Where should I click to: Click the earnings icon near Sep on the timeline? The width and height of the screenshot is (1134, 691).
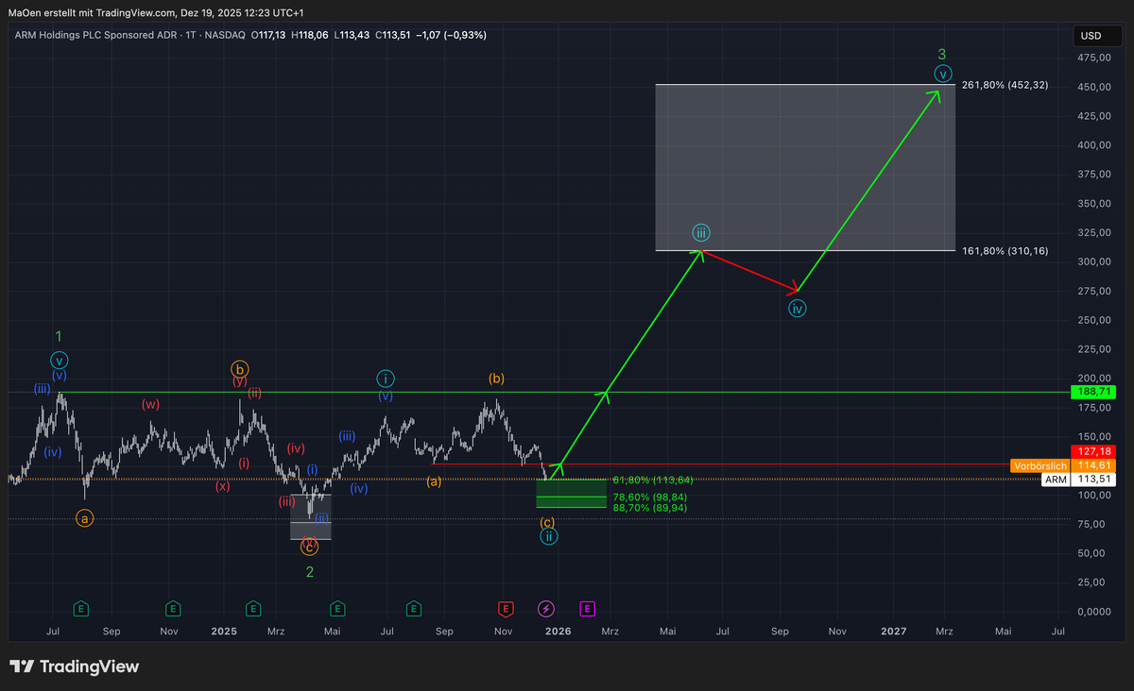pos(413,609)
